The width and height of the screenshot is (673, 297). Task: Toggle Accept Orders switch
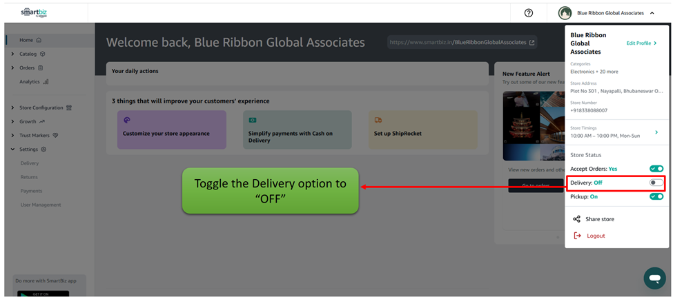(x=656, y=169)
